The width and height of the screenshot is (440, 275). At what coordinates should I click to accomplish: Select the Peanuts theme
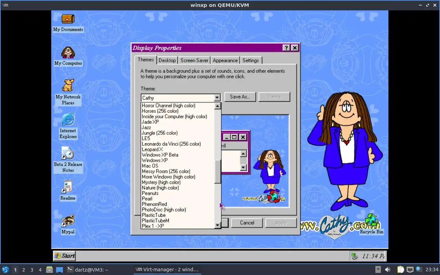coord(178,194)
